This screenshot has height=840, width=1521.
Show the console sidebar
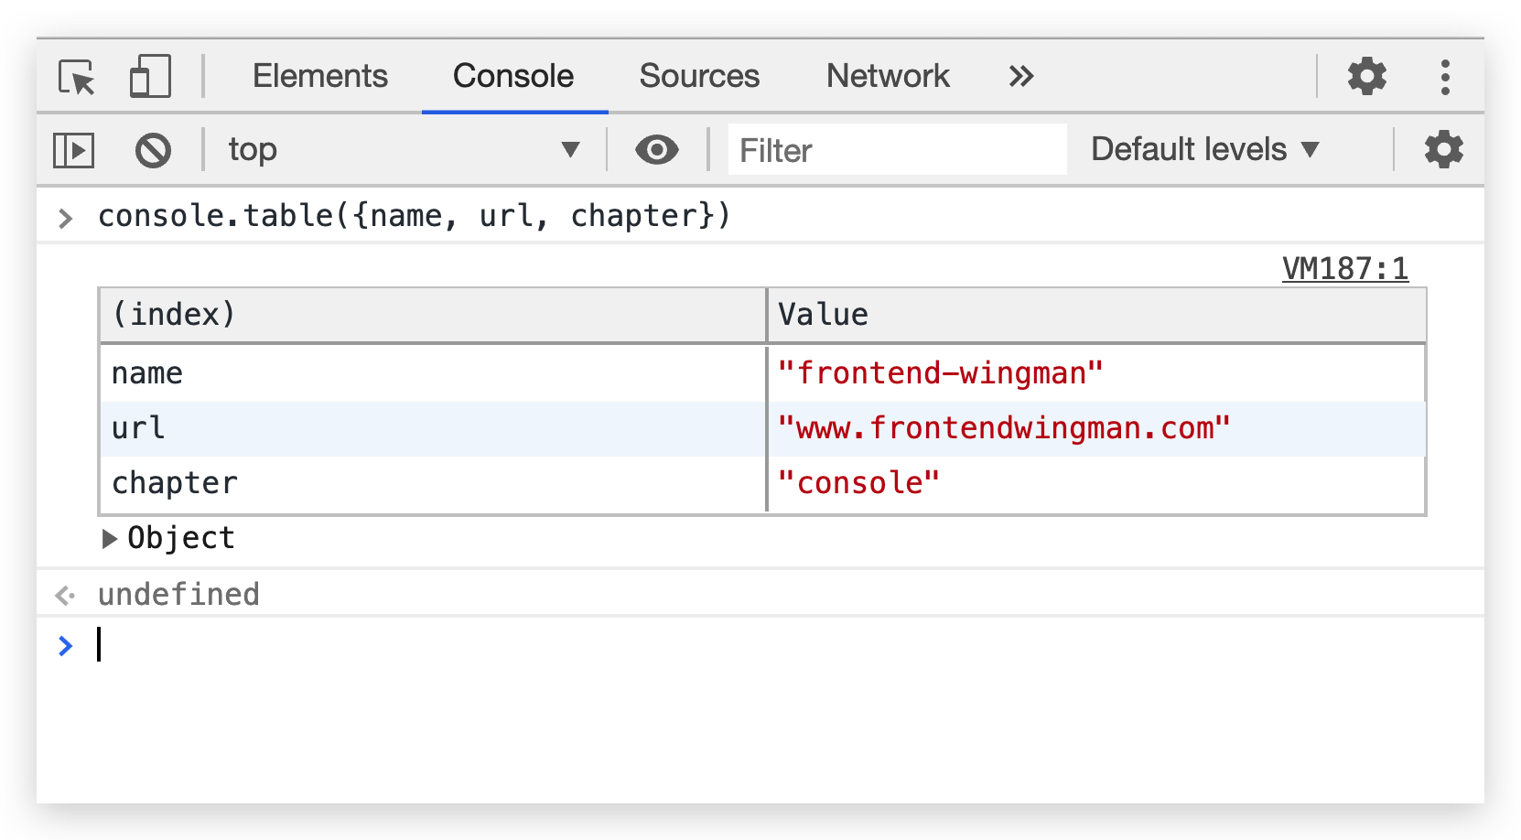click(x=73, y=150)
